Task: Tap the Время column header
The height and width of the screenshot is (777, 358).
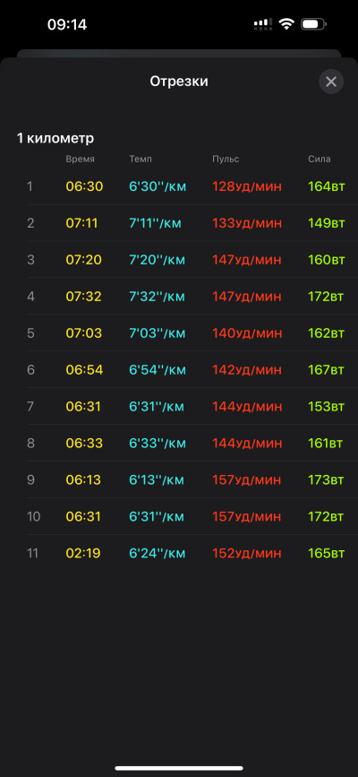Action: (81, 159)
